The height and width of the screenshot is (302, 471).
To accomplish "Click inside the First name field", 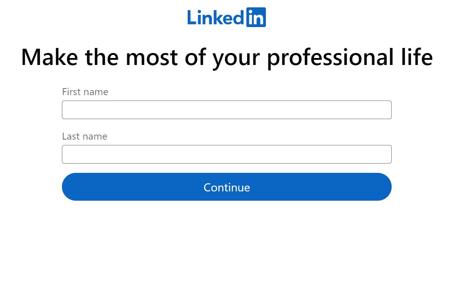I will [x=226, y=110].
